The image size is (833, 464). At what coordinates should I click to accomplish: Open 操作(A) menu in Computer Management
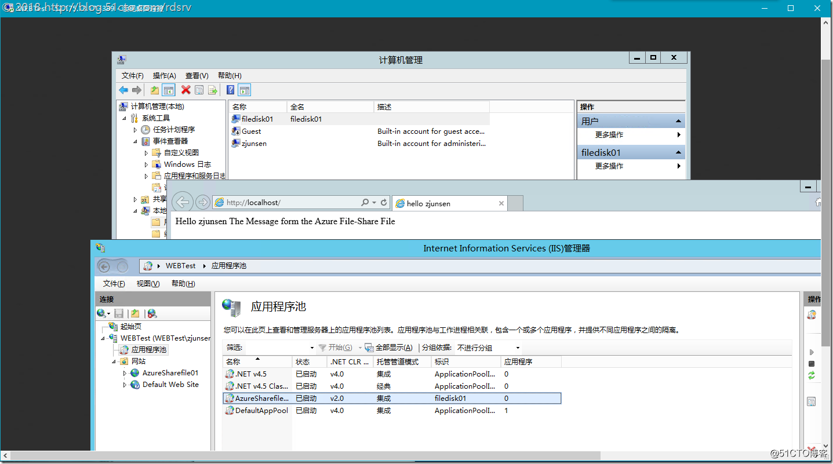click(165, 76)
